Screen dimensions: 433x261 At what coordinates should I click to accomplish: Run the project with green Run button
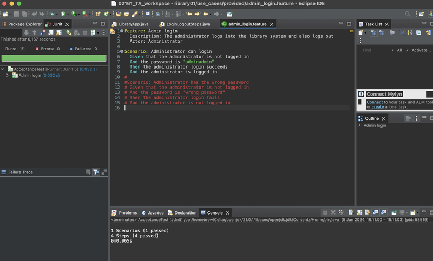(x=63, y=14)
